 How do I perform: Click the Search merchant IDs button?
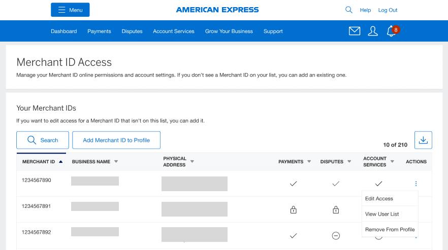pyautogui.click(x=43, y=140)
